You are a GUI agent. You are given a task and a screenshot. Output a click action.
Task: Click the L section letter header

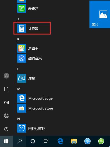[x=18, y=69]
